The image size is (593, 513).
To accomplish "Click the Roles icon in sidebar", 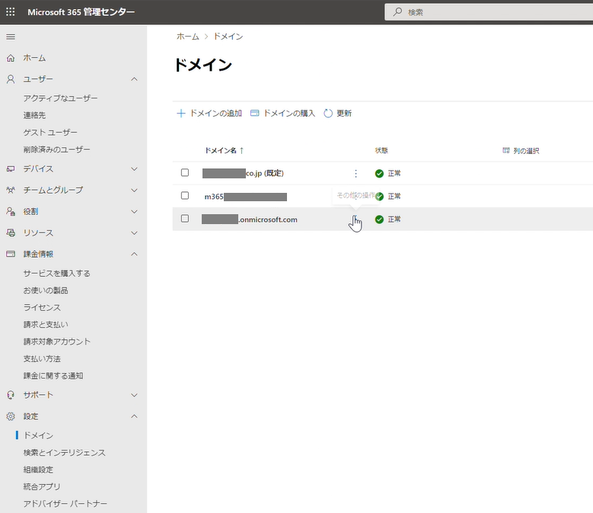I will pos(11,211).
